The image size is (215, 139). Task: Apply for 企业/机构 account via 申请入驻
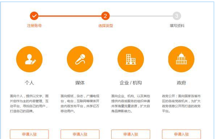coord(131,134)
